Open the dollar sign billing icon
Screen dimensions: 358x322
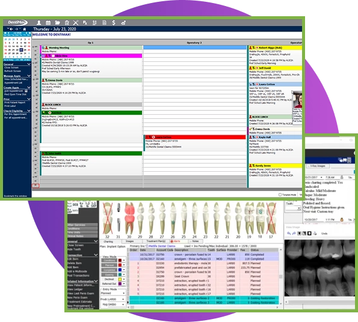click(x=114, y=23)
